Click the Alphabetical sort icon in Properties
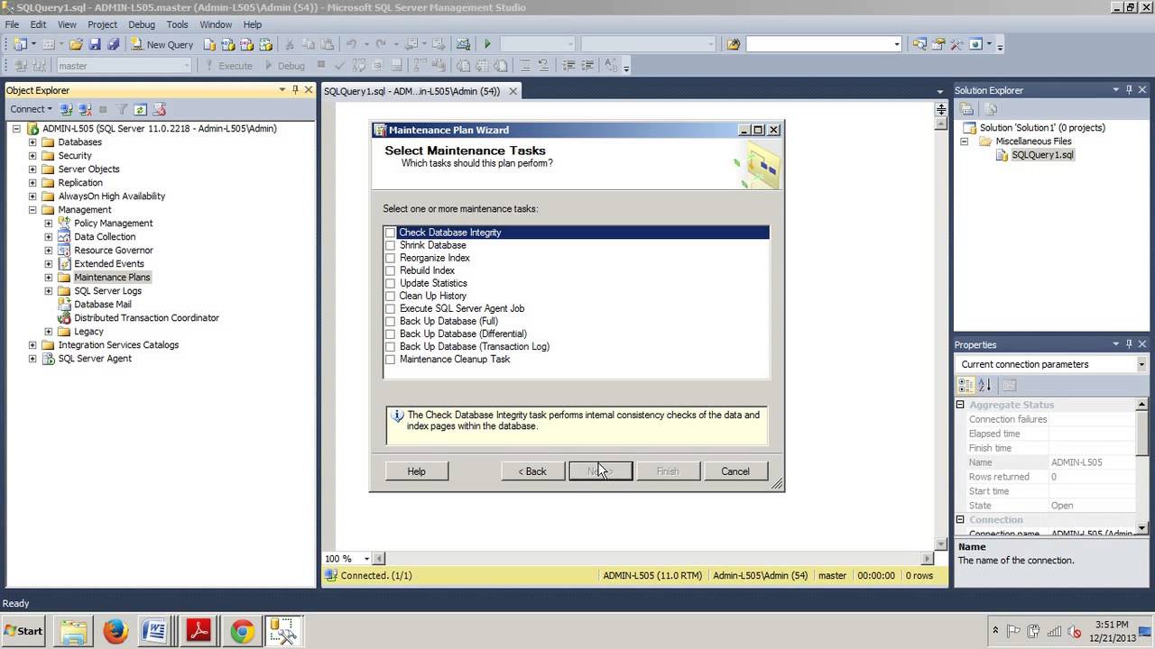Screen dimensions: 1155x649 (x=984, y=385)
